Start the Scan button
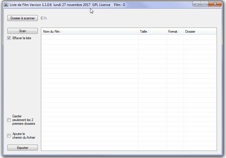 click(23, 31)
